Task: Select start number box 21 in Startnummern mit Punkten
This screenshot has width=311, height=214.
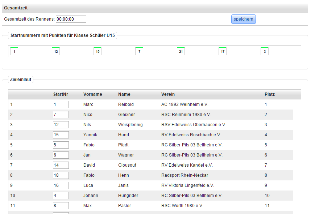Action: (x=181, y=51)
